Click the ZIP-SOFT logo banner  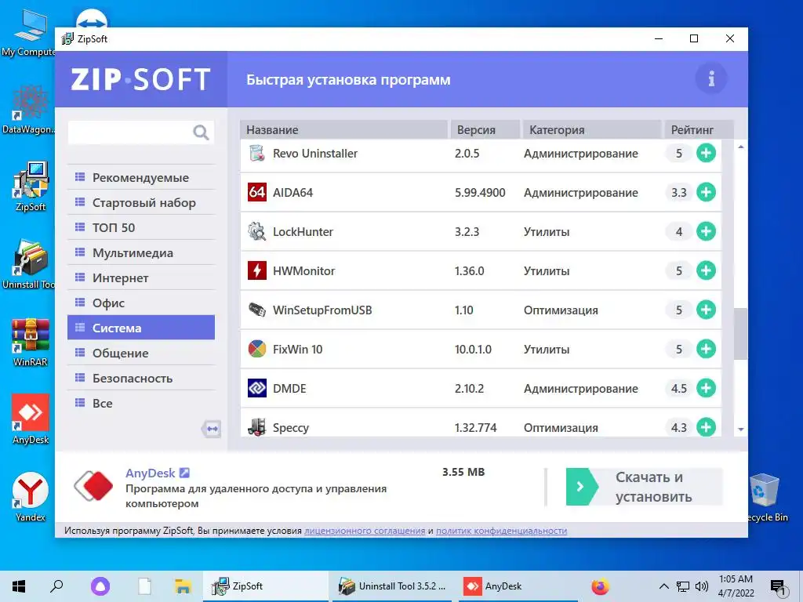(141, 79)
